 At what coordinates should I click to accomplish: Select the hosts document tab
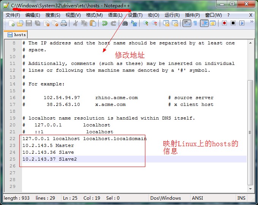point(16,35)
